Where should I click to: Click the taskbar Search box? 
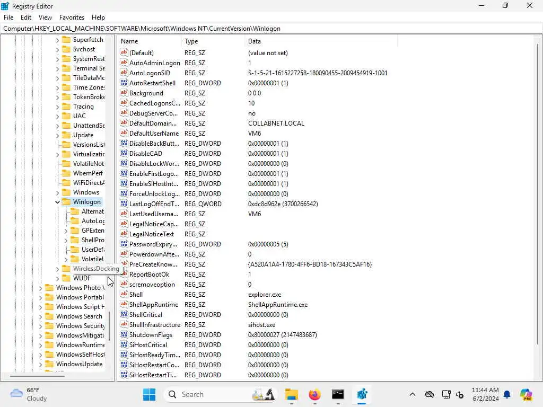click(221, 394)
